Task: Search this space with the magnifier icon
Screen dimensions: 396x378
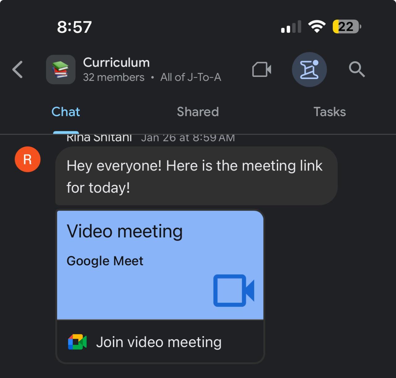Action: (x=357, y=69)
